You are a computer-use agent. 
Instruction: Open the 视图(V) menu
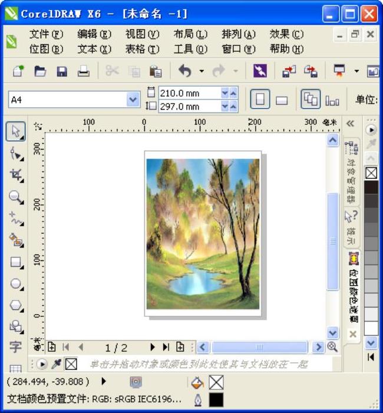pos(142,34)
